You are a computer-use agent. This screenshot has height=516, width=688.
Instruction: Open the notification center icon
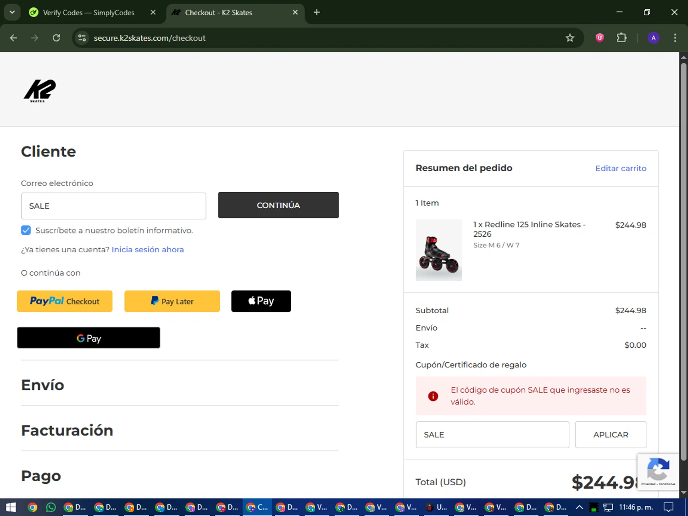pyautogui.click(x=669, y=507)
